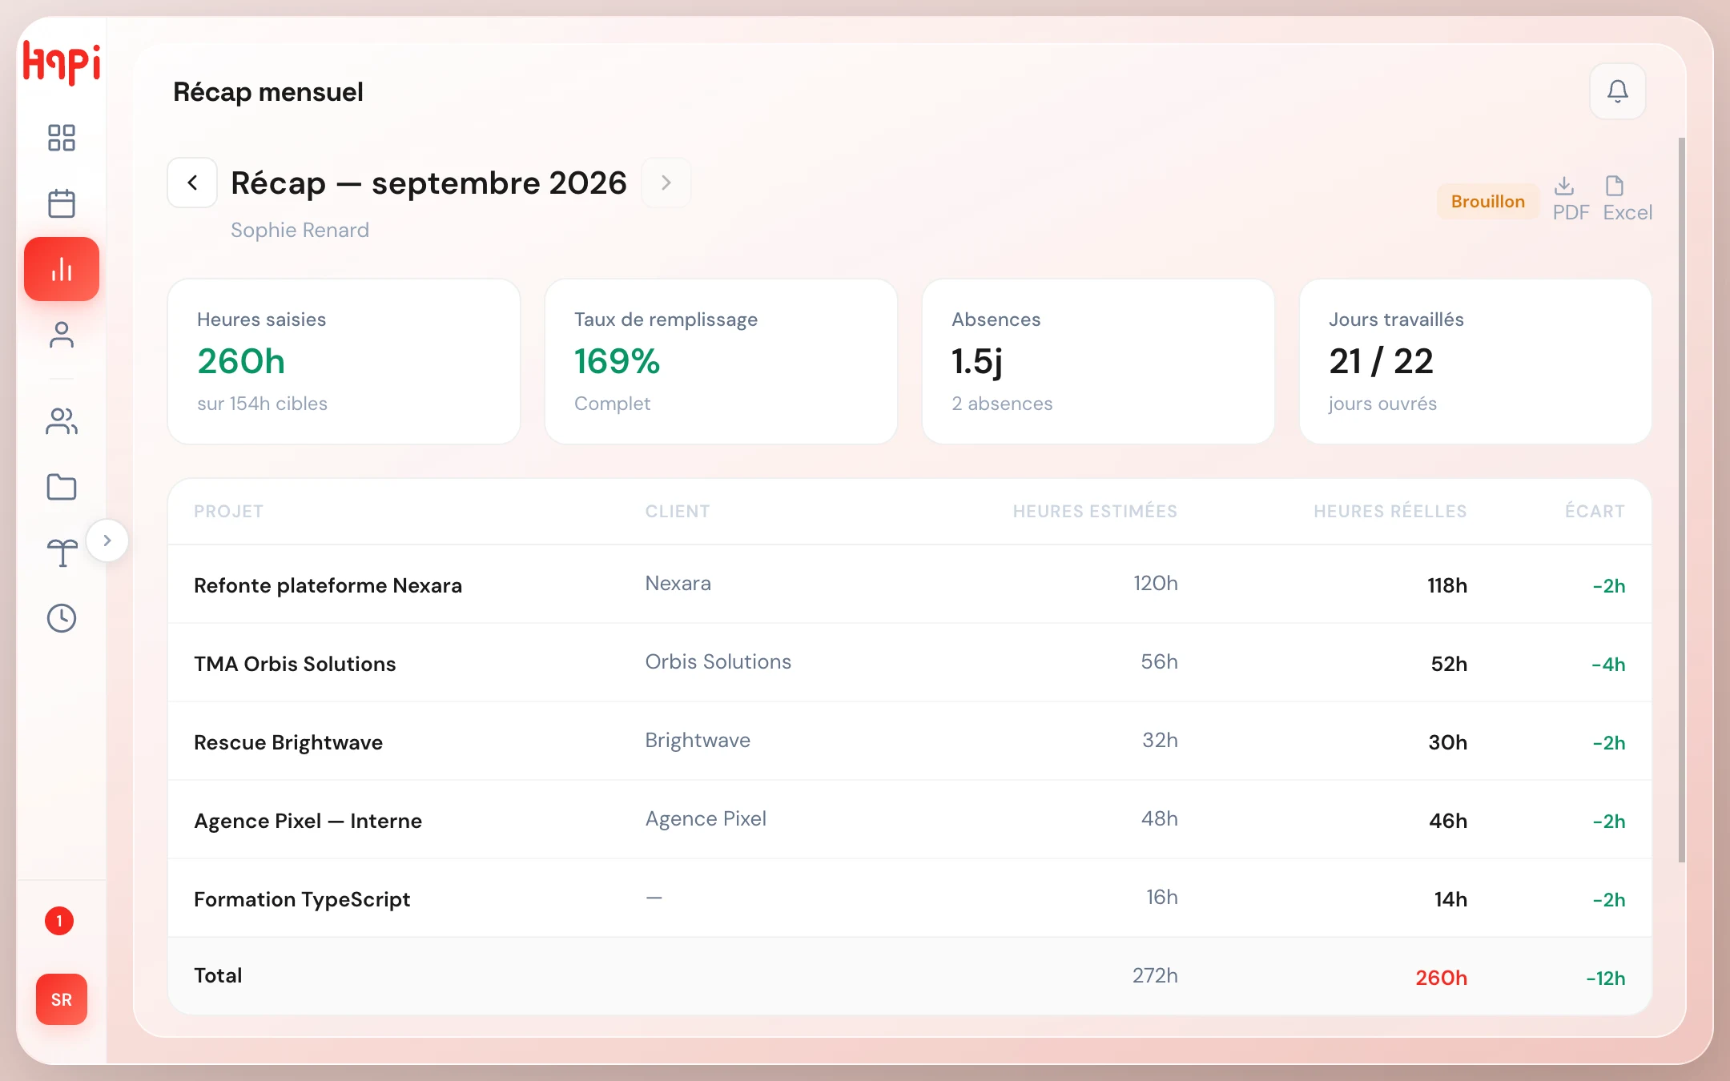Viewport: 1730px width, 1081px height.
Task: Click the ÉCART column header
Action: [1595, 511]
